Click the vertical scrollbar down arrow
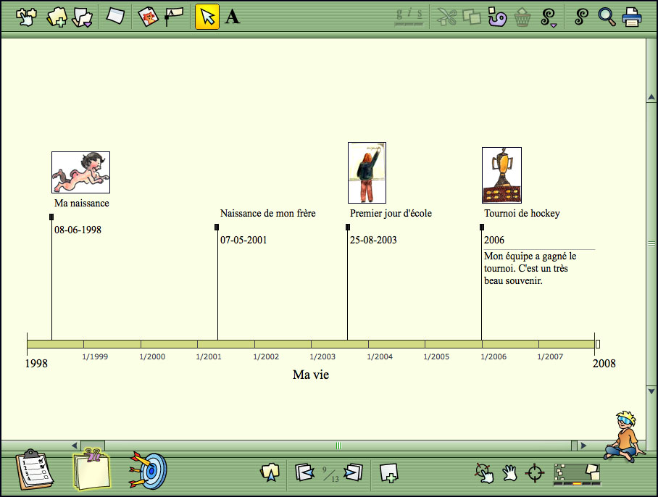Viewport: 658px width, 497px height. click(651, 391)
